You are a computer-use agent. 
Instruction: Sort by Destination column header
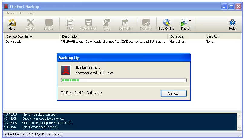(113, 36)
